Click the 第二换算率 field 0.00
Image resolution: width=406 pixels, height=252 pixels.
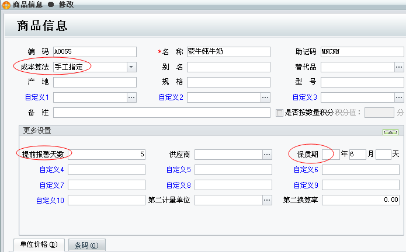[360, 200]
